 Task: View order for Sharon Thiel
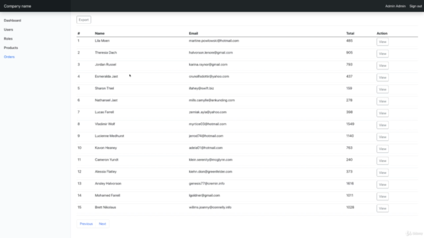click(382, 89)
